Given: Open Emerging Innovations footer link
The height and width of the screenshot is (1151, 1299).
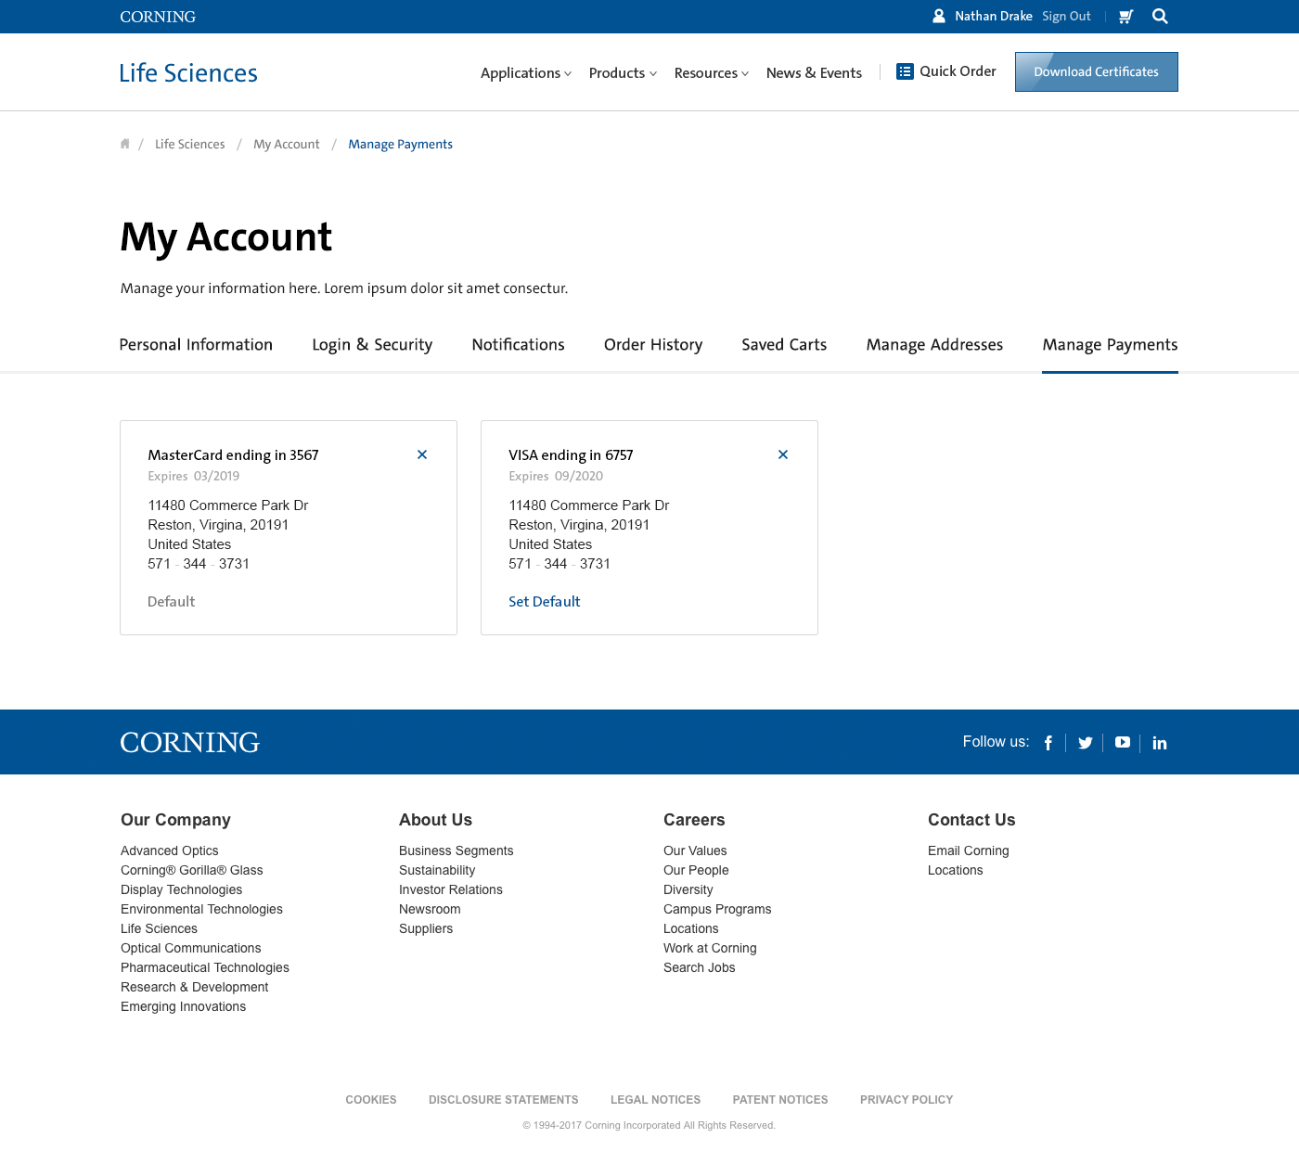Looking at the screenshot, I should click(184, 1006).
